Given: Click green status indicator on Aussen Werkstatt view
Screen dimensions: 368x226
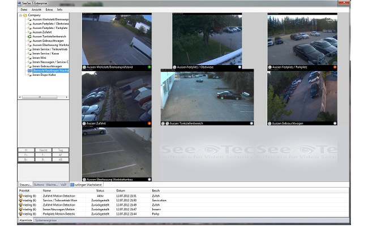Looking at the screenshot, I should tap(149, 67).
